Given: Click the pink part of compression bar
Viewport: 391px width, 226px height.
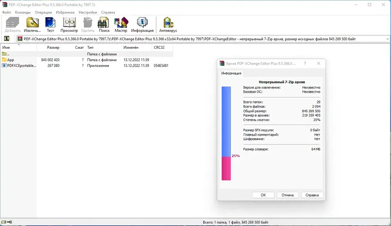Looking at the screenshot, I should (226, 168).
